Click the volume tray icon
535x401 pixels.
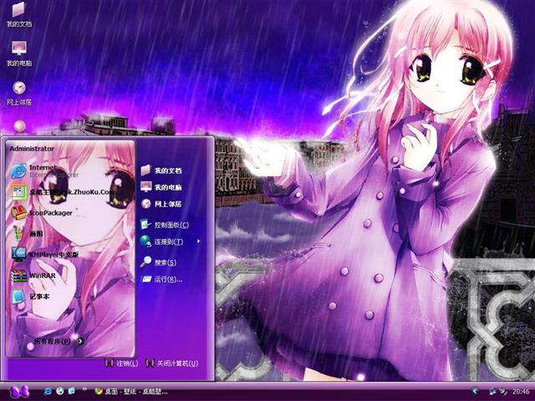click(x=503, y=392)
